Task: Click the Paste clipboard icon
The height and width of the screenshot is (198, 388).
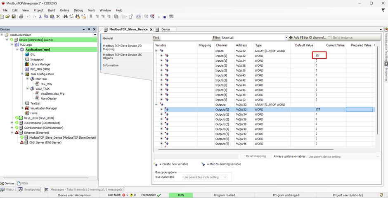Action: click(x=52, y=16)
